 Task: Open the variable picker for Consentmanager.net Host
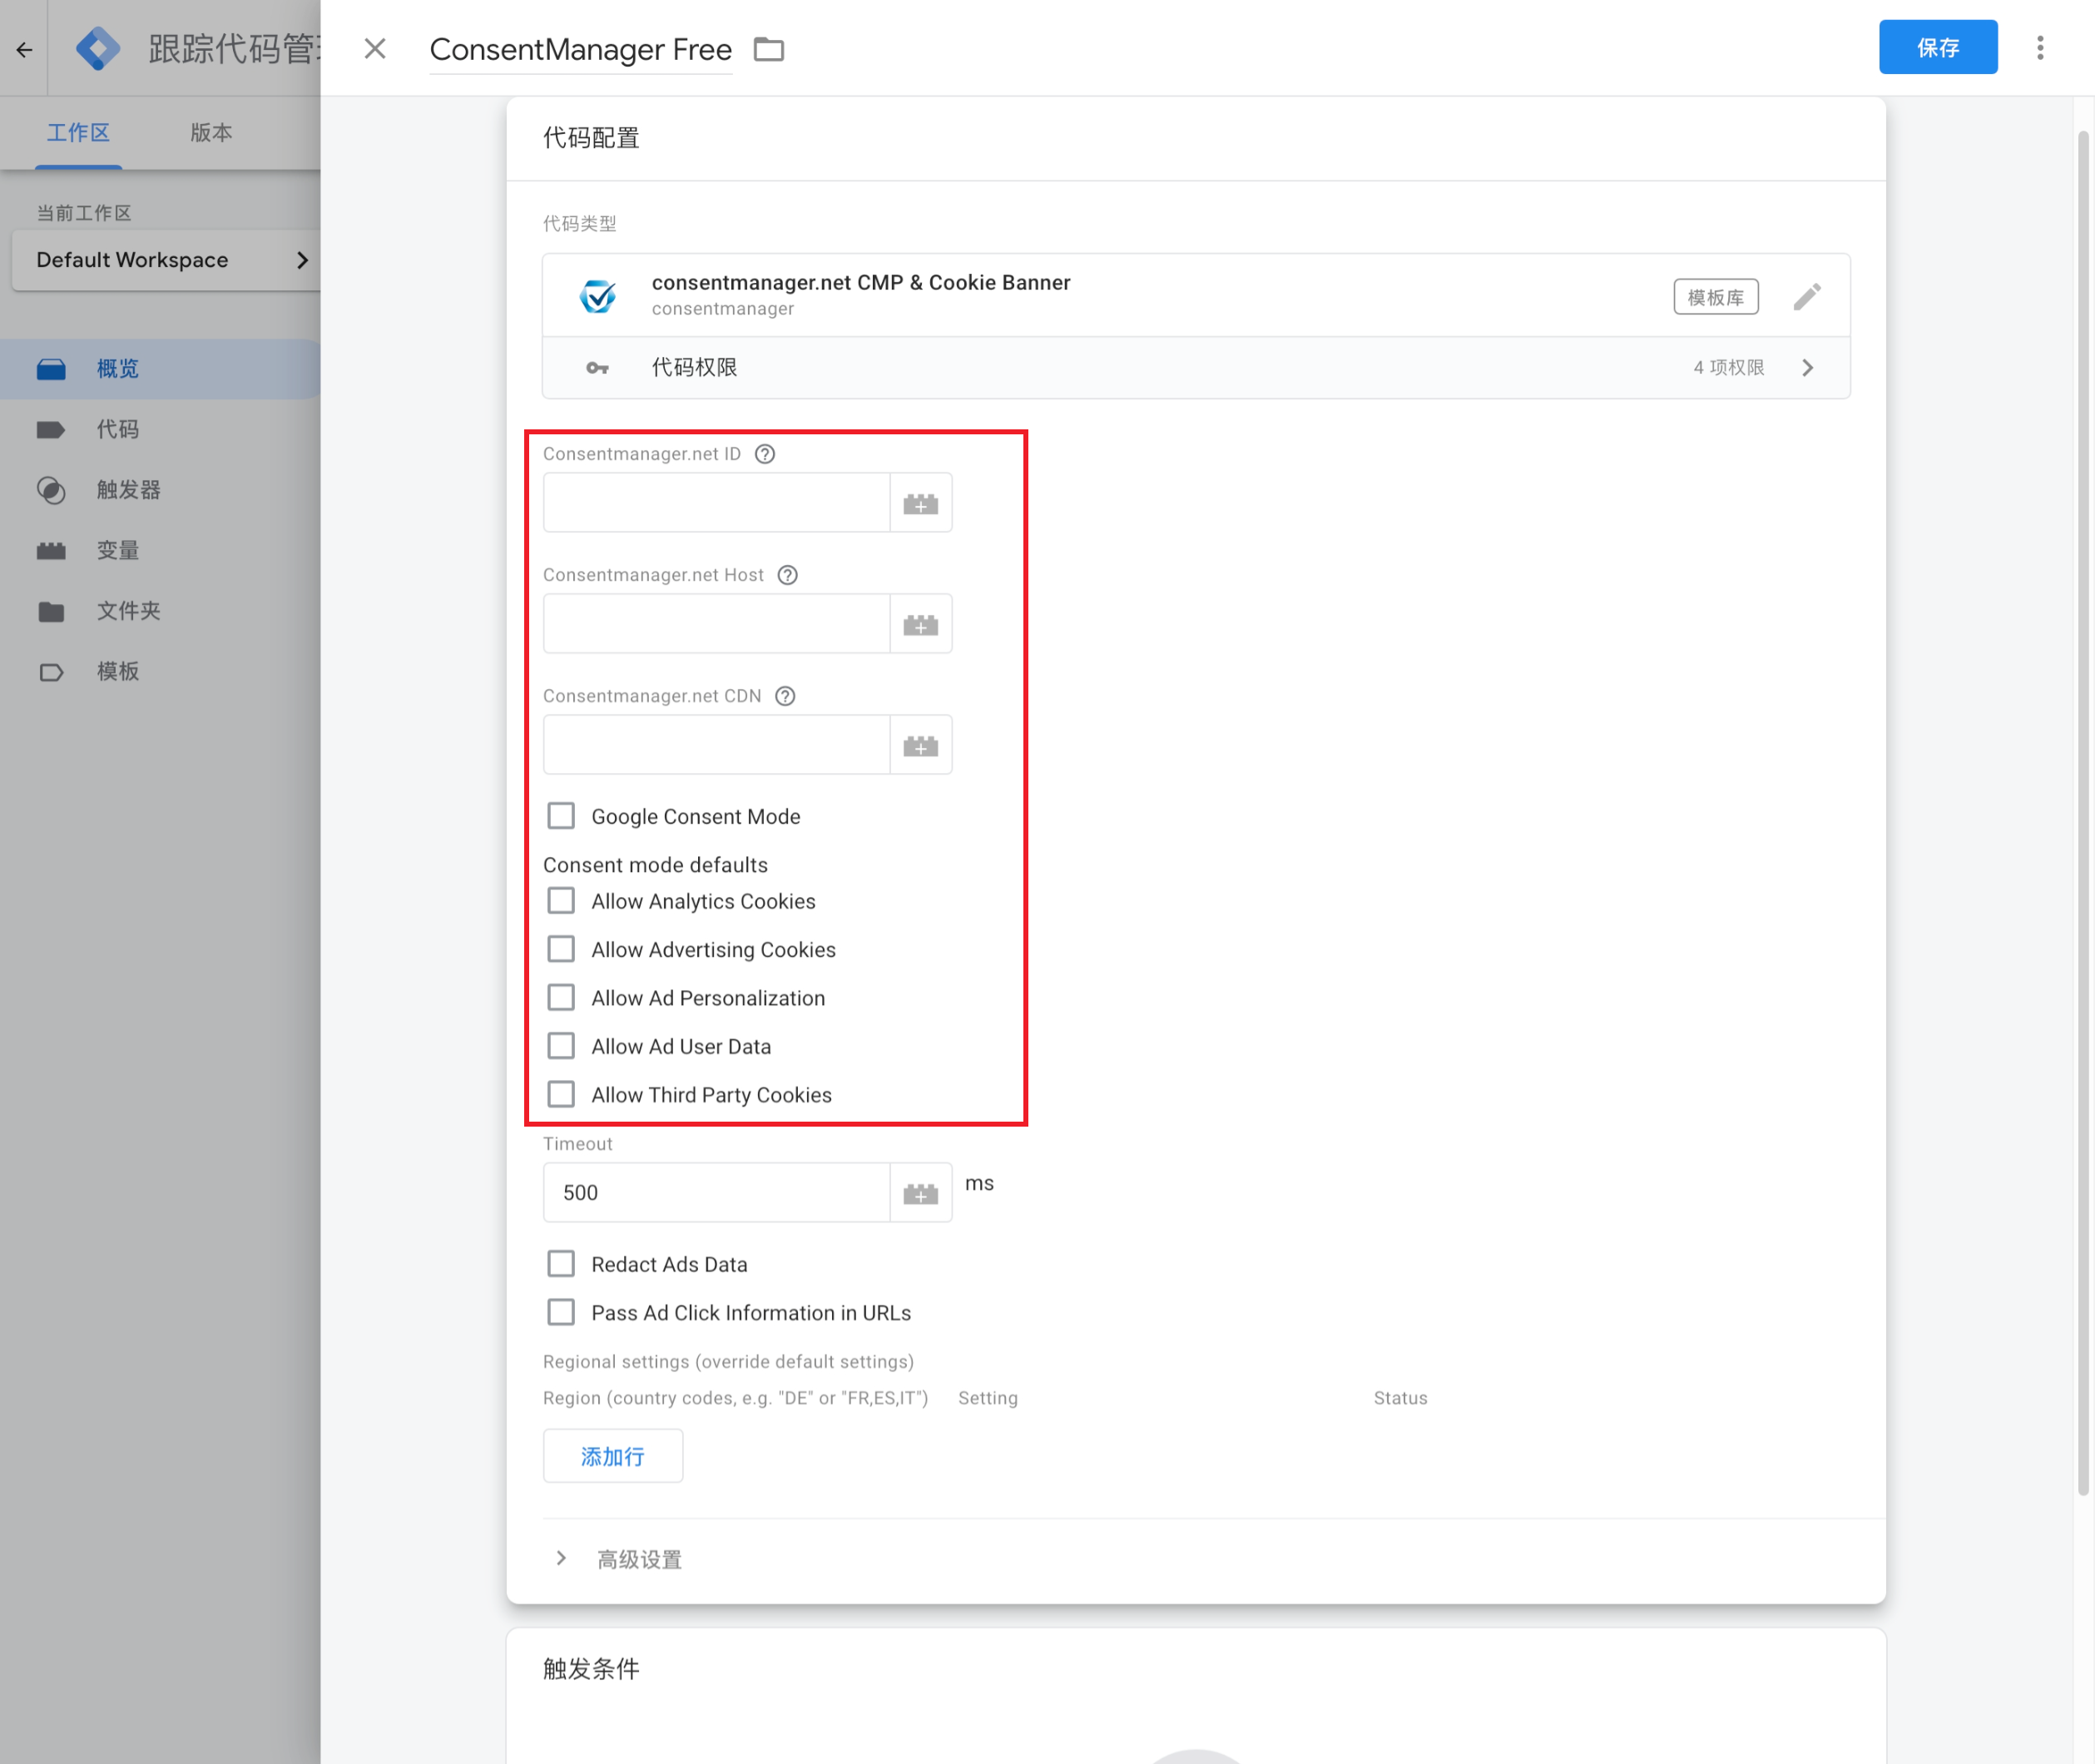920,623
